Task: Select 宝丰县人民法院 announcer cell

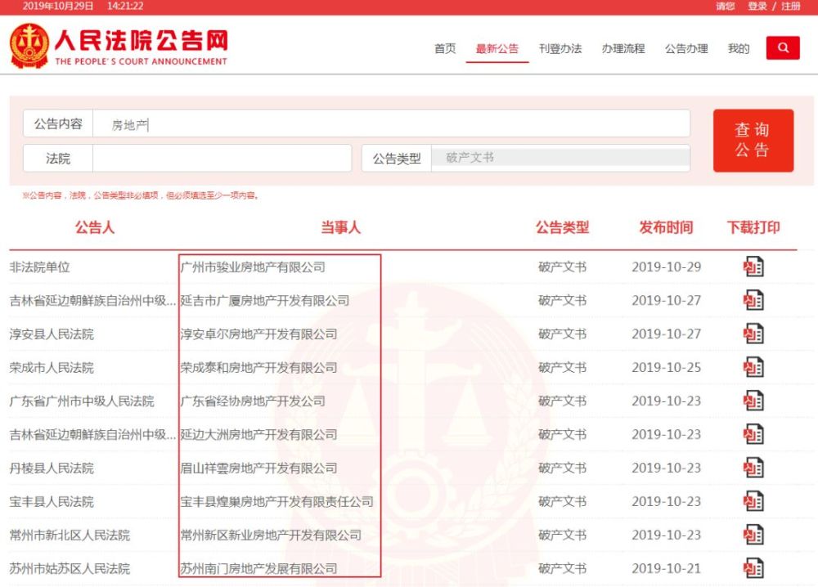Action: click(x=52, y=501)
